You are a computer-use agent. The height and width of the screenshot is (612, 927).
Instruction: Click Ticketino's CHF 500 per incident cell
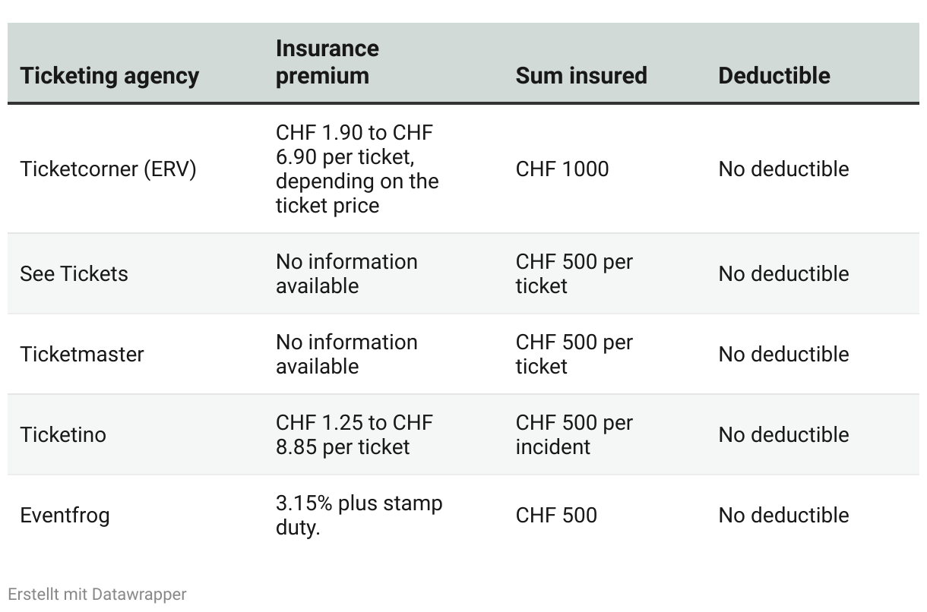click(574, 434)
